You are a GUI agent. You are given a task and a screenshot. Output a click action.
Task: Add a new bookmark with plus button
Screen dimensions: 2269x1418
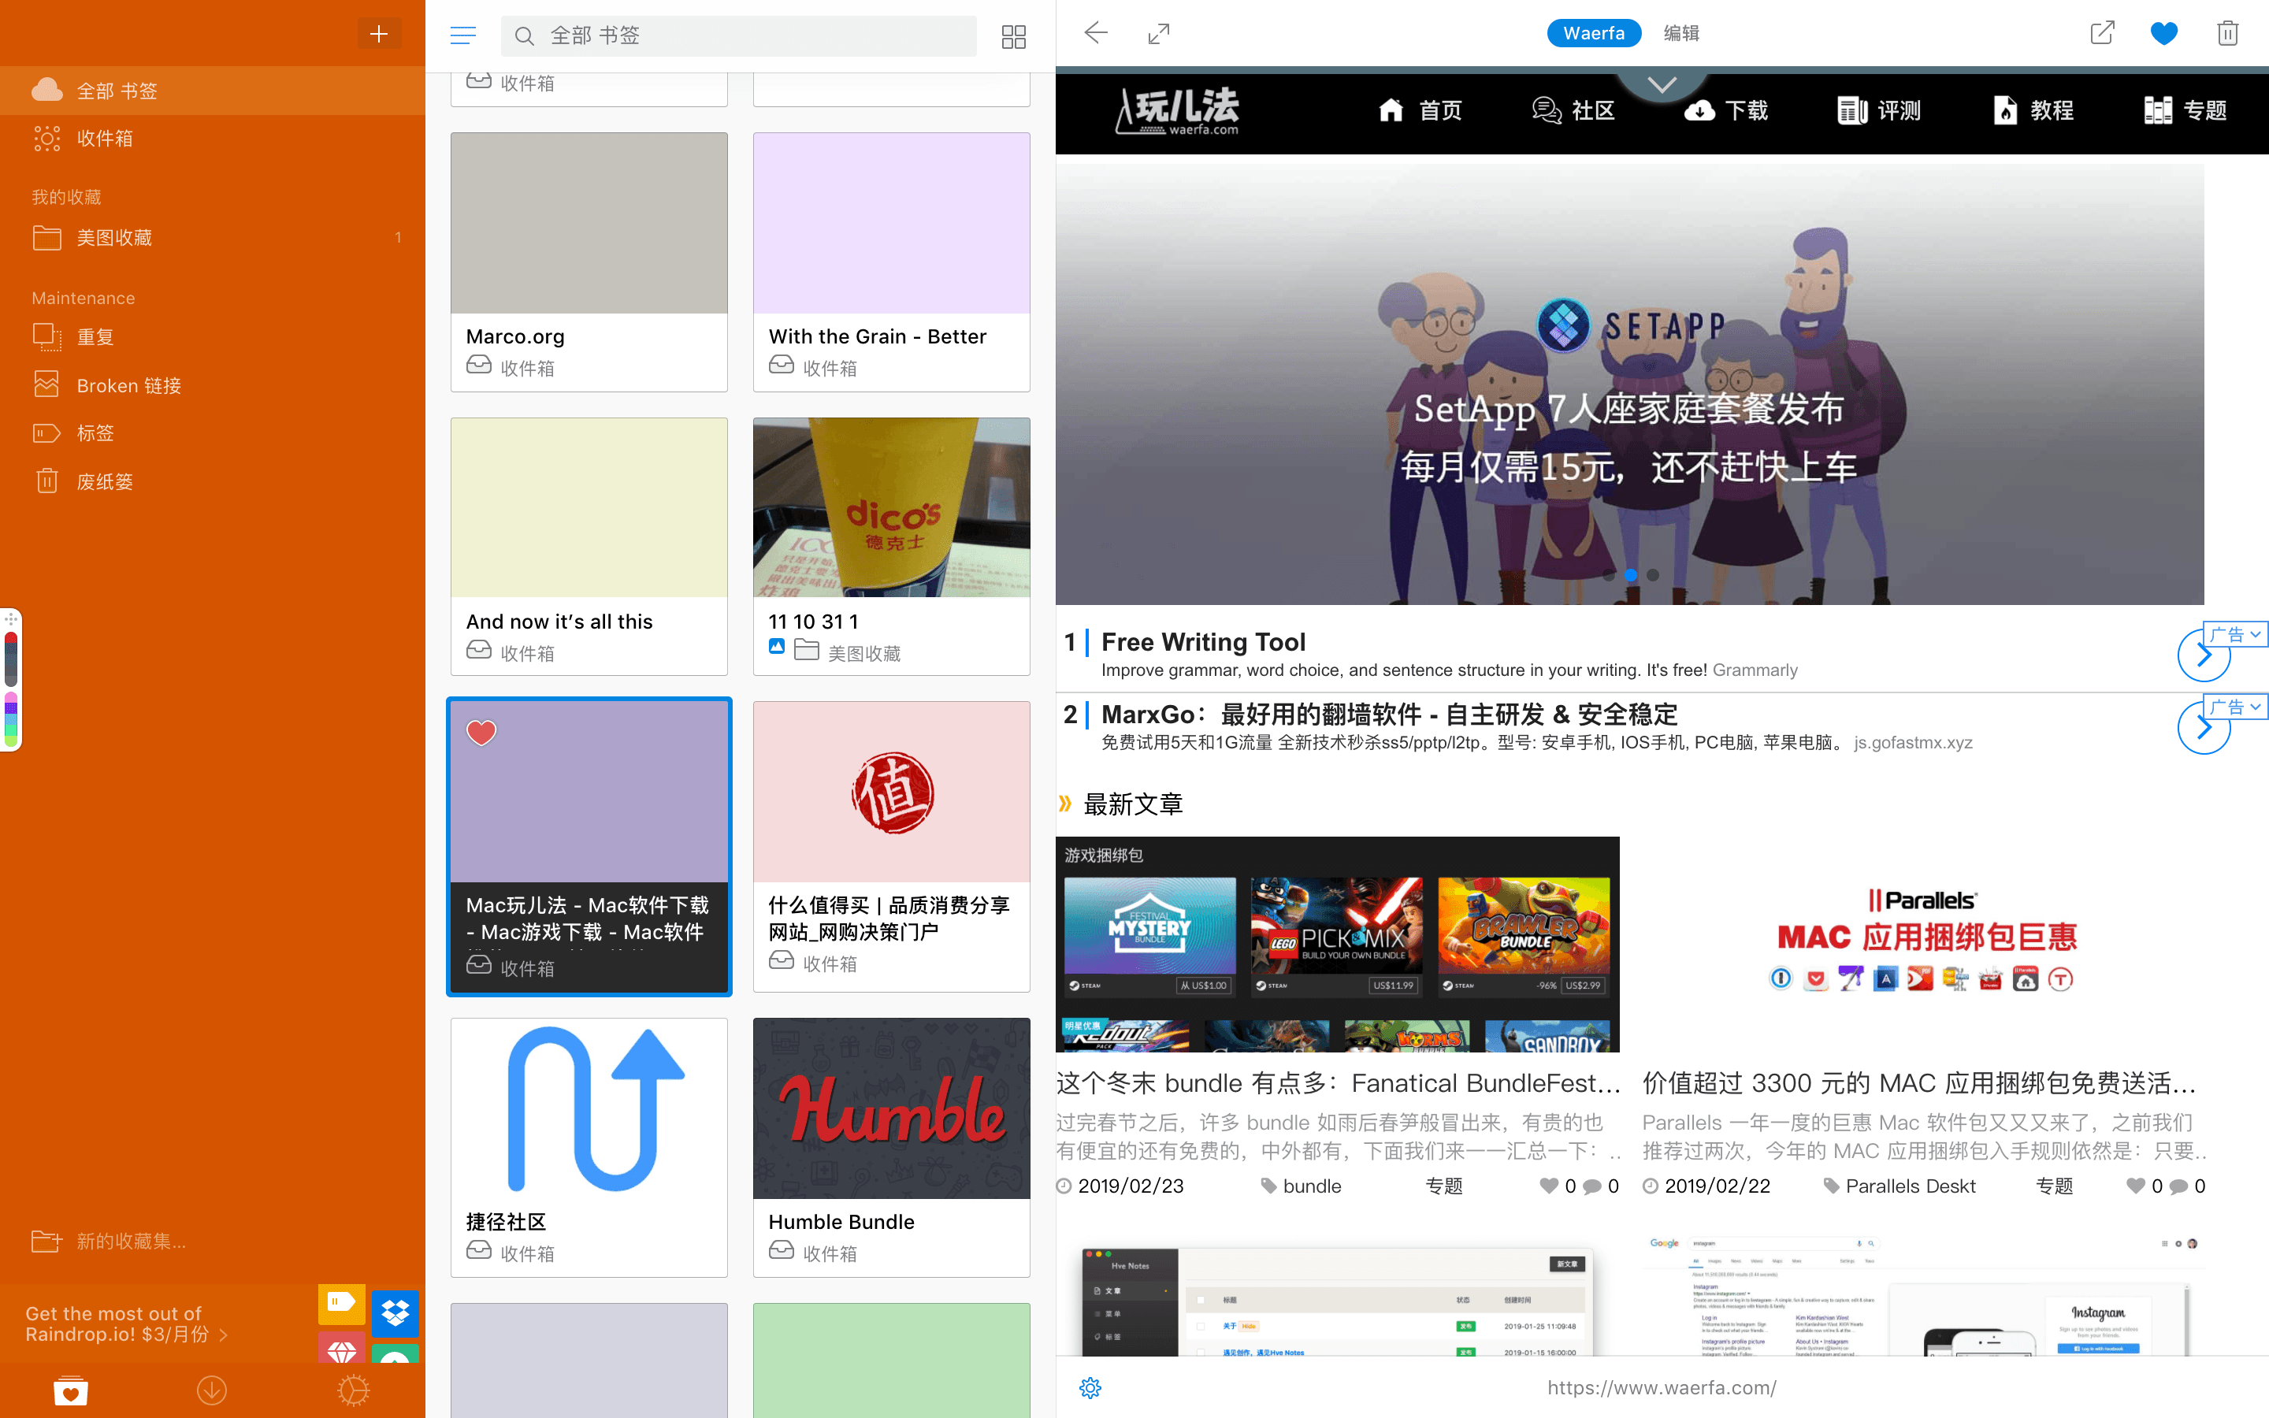click(379, 34)
